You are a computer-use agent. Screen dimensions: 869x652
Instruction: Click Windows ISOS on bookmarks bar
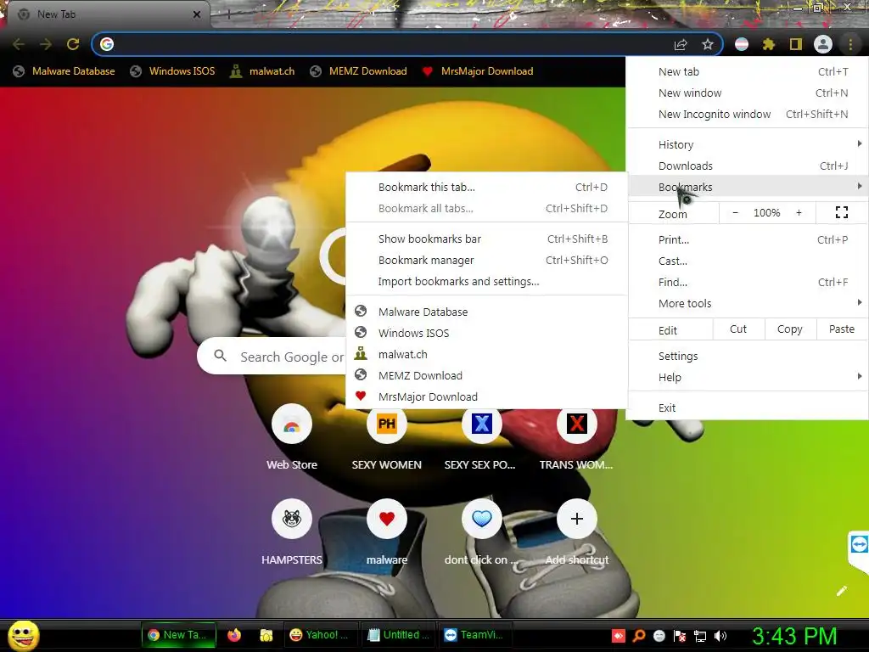(172, 71)
